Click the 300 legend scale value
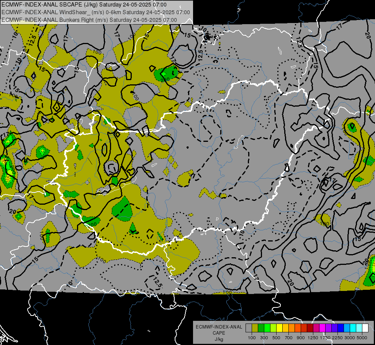This screenshot has width=375, height=345. (264, 338)
